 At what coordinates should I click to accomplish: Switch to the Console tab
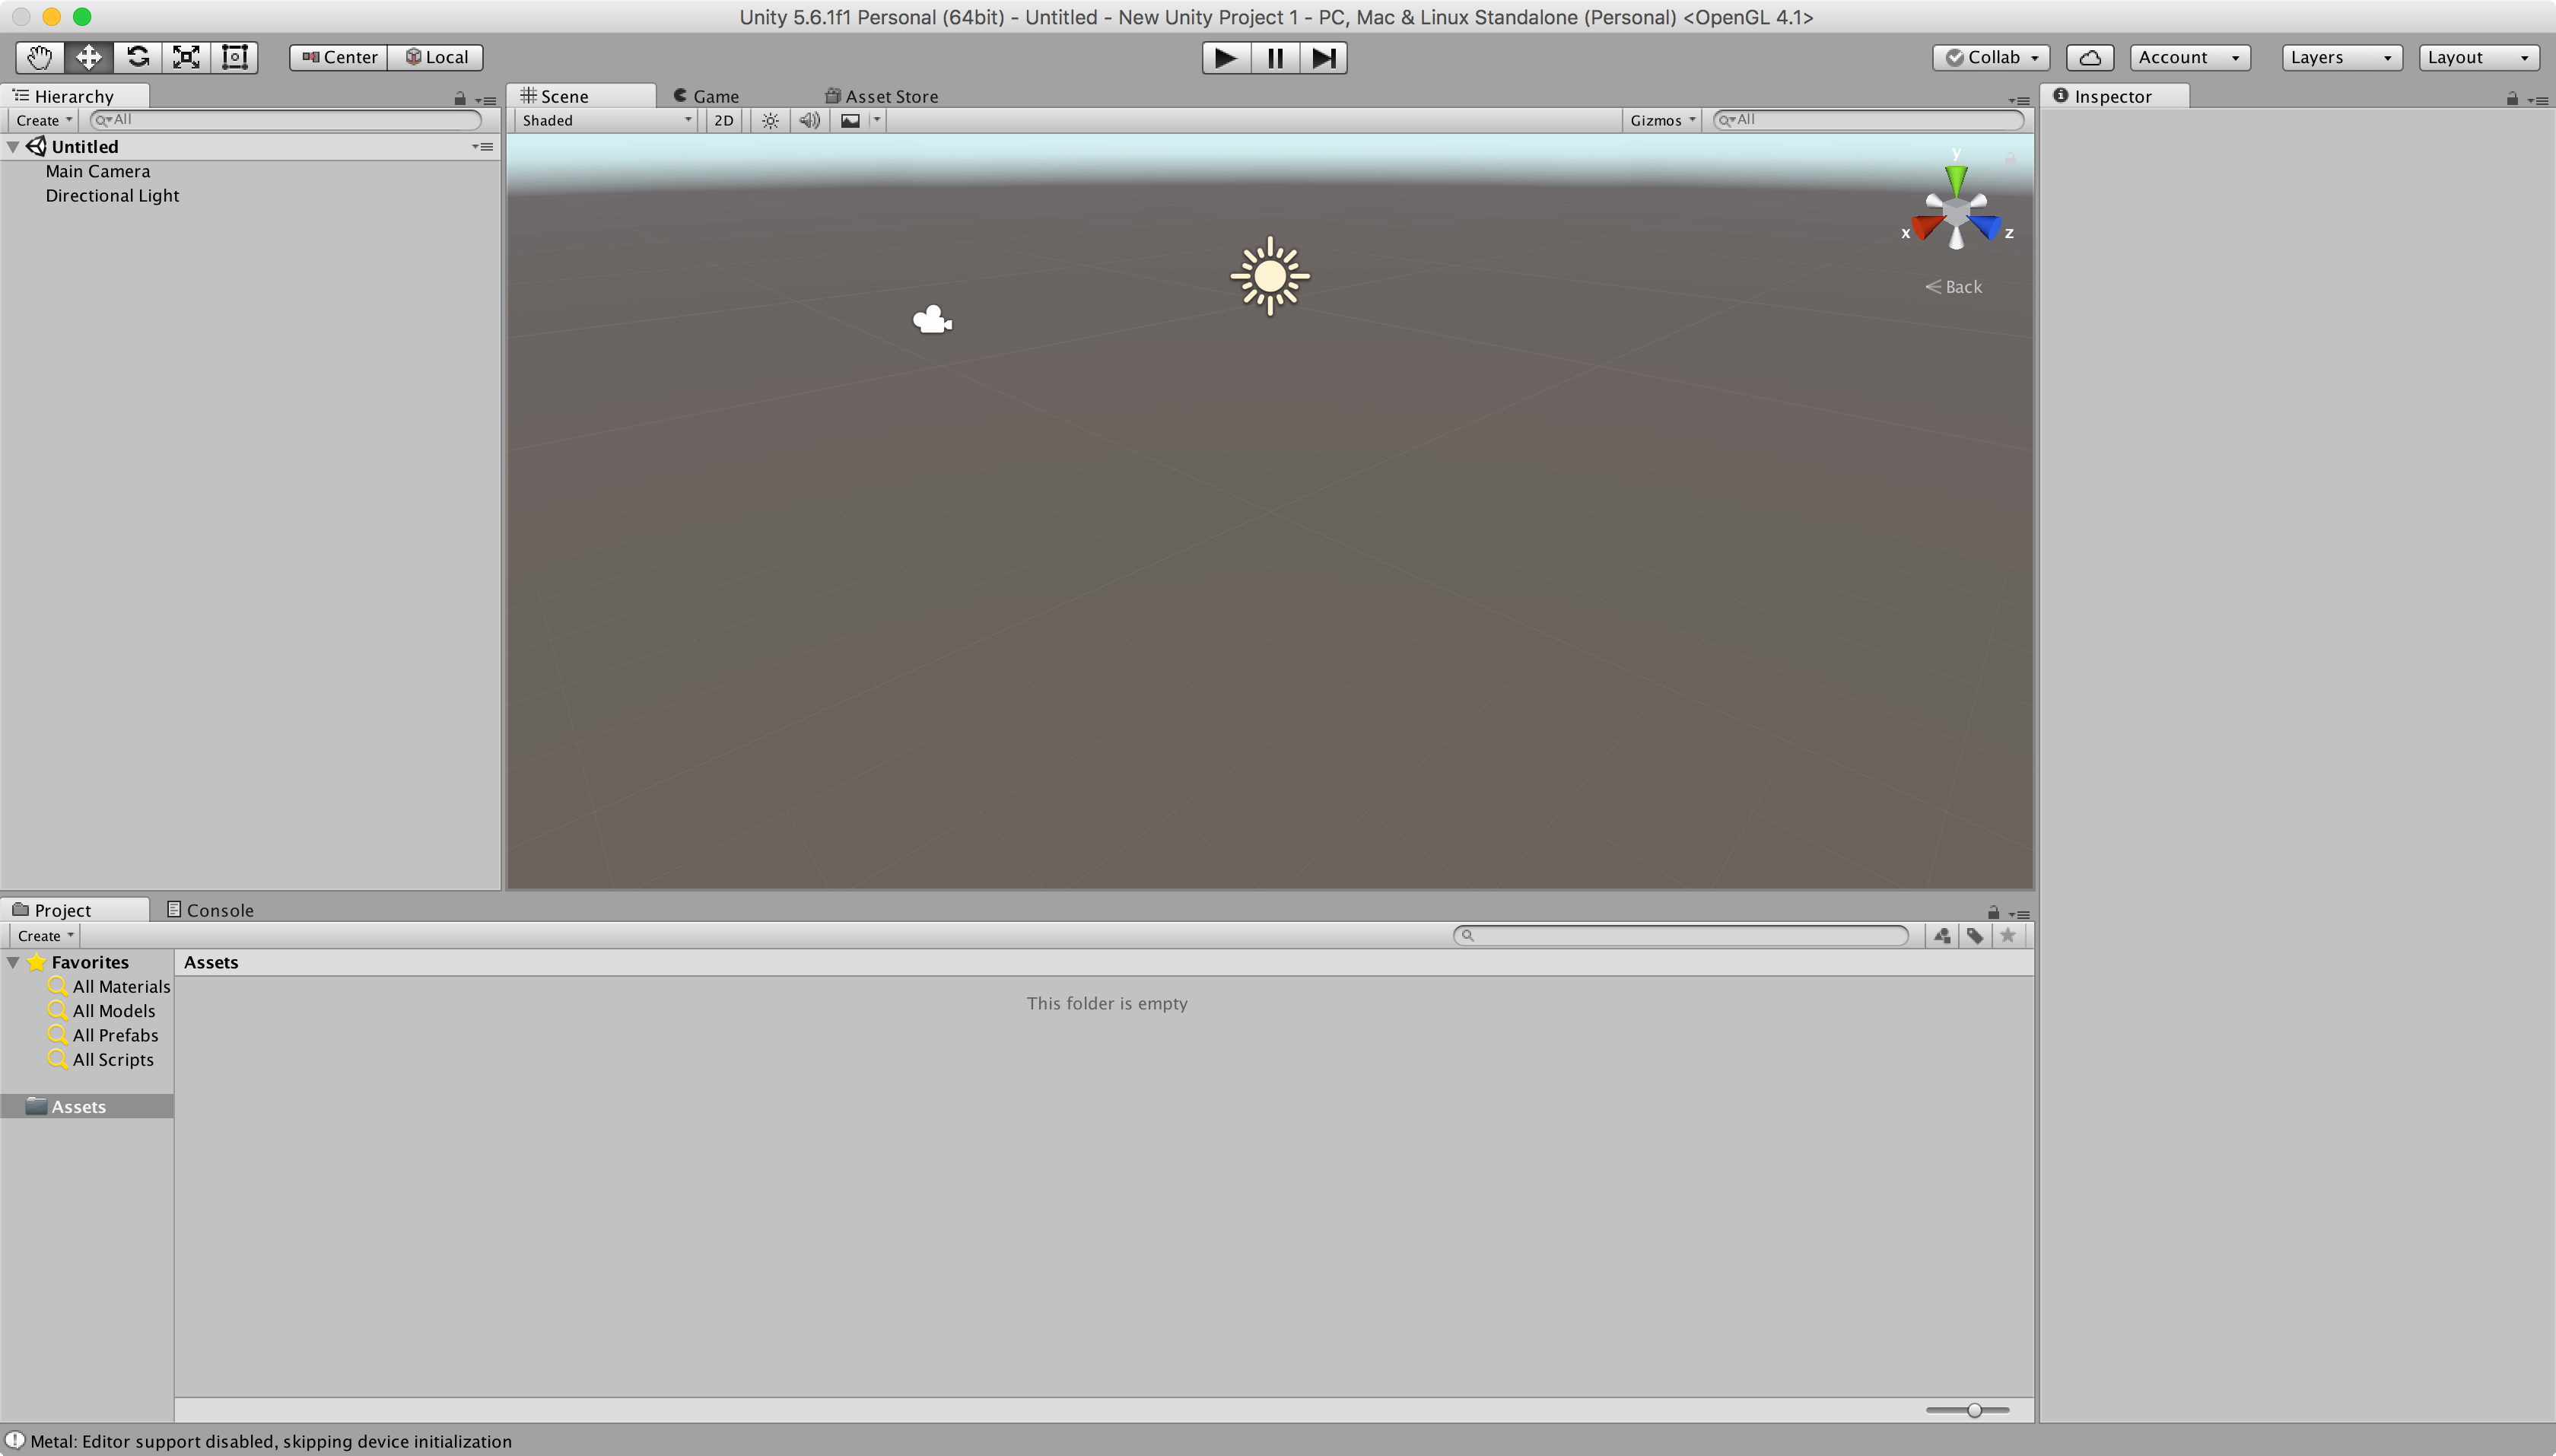coord(210,910)
